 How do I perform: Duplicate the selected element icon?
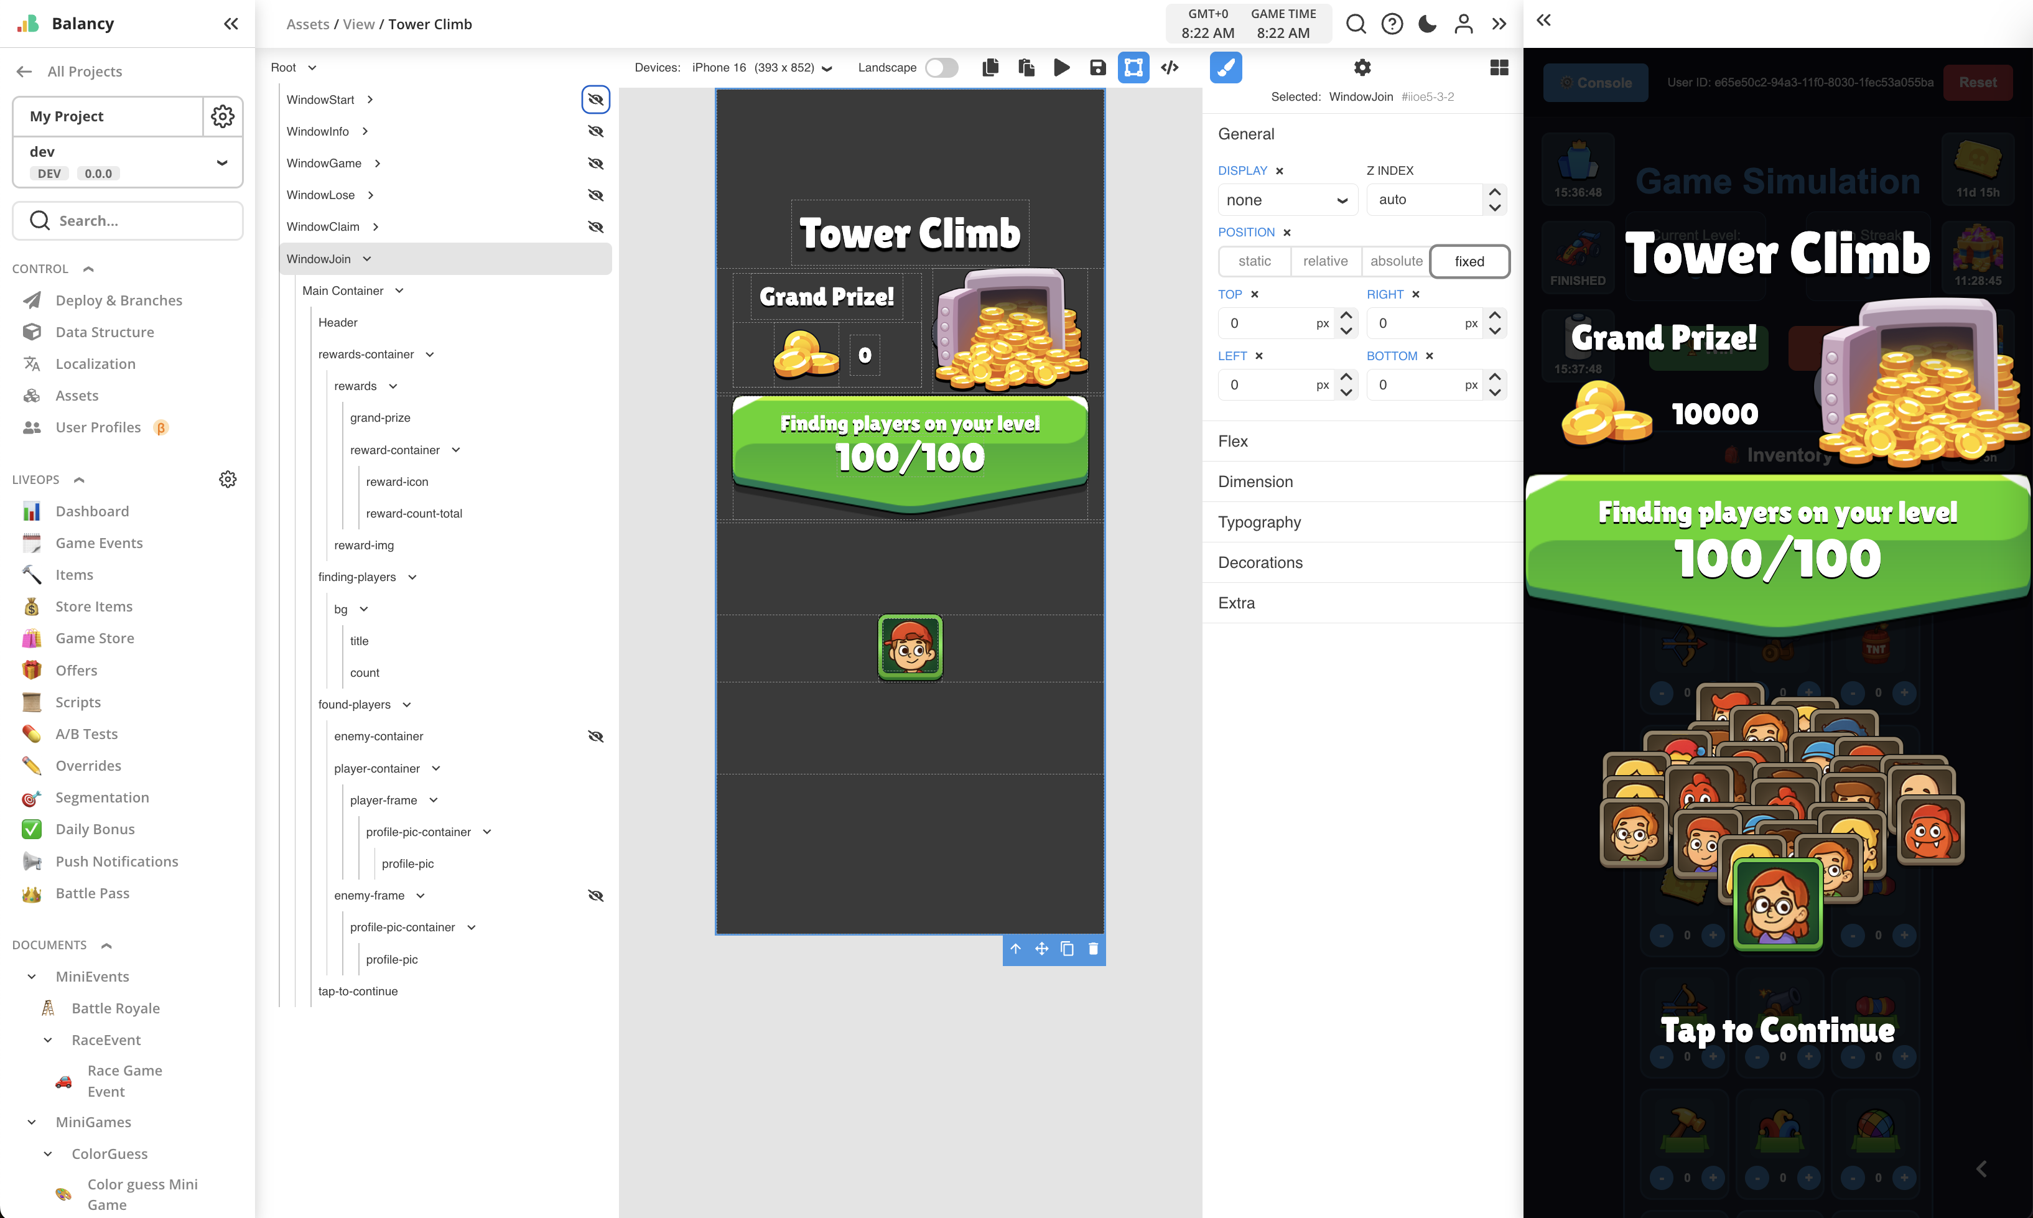pyautogui.click(x=1067, y=949)
